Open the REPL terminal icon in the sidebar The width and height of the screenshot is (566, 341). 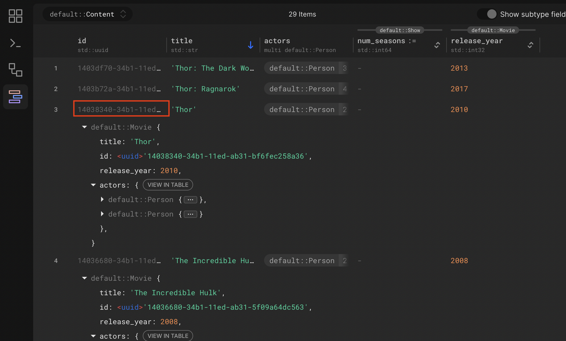click(16, 43)
